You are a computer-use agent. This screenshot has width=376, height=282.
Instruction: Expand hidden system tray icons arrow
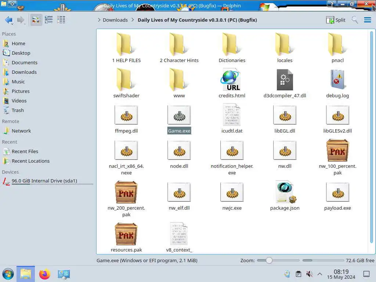tap(320, 274)
